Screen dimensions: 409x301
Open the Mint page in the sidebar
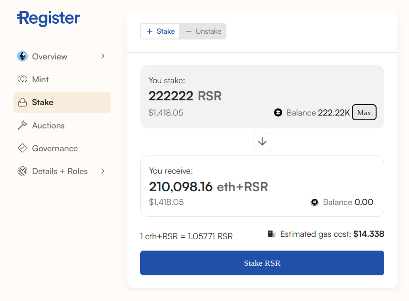point(41,79)
